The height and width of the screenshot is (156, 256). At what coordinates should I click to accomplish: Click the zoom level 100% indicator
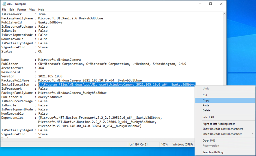[x=165, y=144]
